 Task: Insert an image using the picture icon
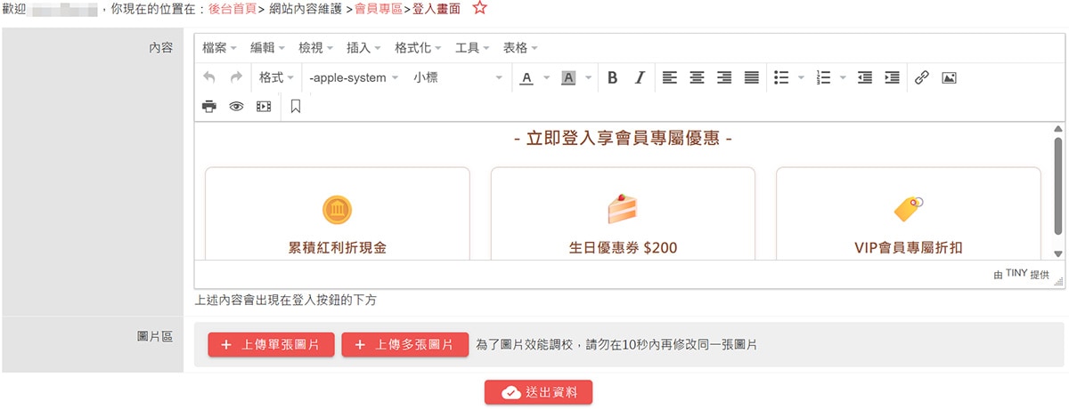[949, 78]
